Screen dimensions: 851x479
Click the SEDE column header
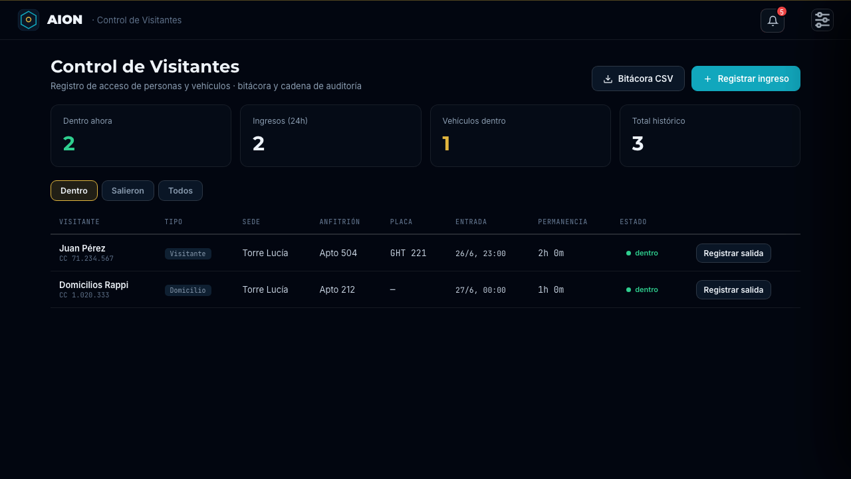click(x=251, y=222)
